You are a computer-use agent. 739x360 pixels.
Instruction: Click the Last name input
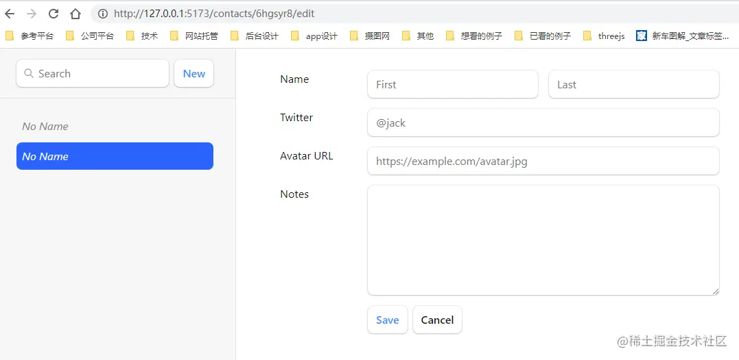[634, 85]
